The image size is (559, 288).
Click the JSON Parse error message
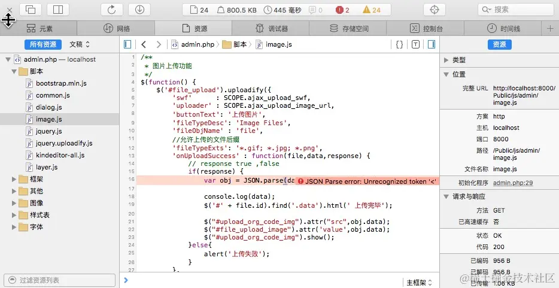tap(367, 181)
